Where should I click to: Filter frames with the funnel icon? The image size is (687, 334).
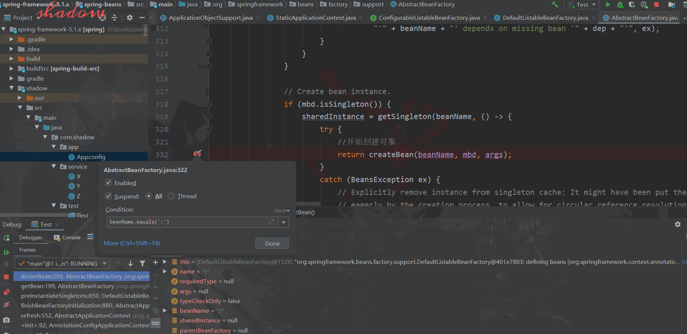[x=142, y=263]
